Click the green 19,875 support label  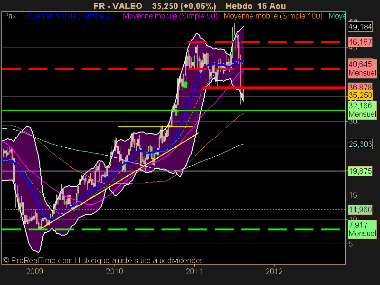click(x=360, y=171)
